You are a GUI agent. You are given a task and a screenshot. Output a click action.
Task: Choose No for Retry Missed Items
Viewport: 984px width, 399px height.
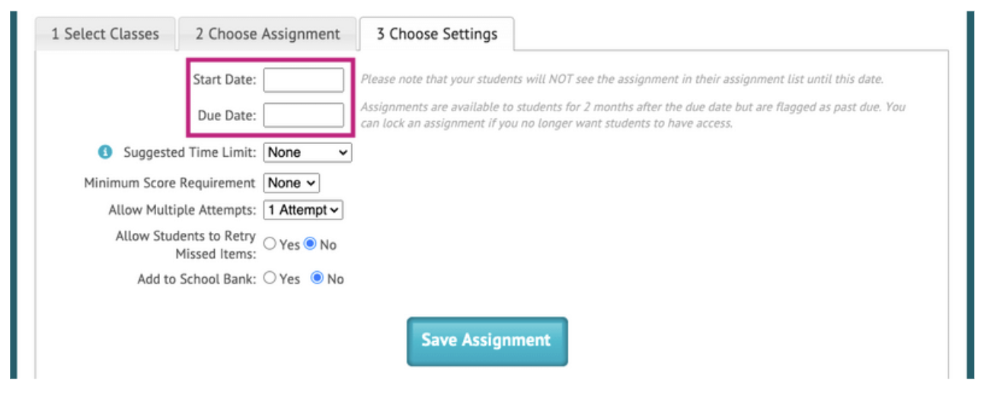pos(310,244)
